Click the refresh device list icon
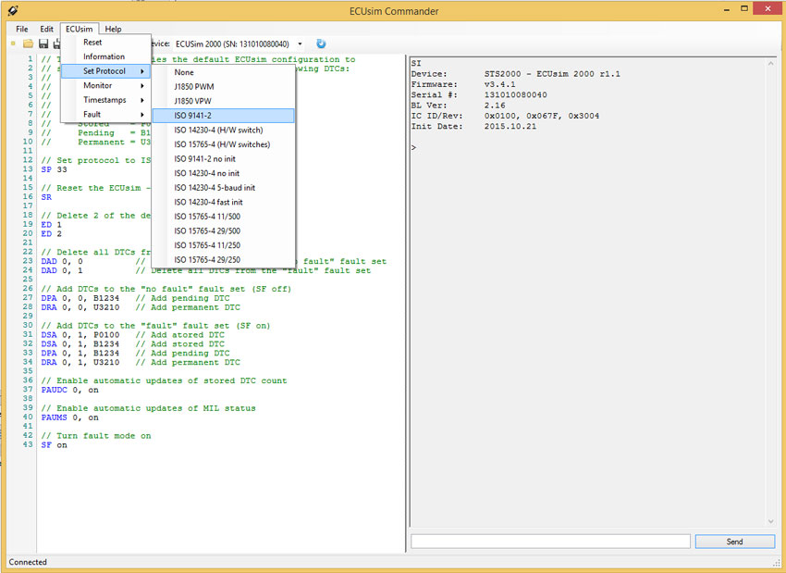 (x=321, y=44)
